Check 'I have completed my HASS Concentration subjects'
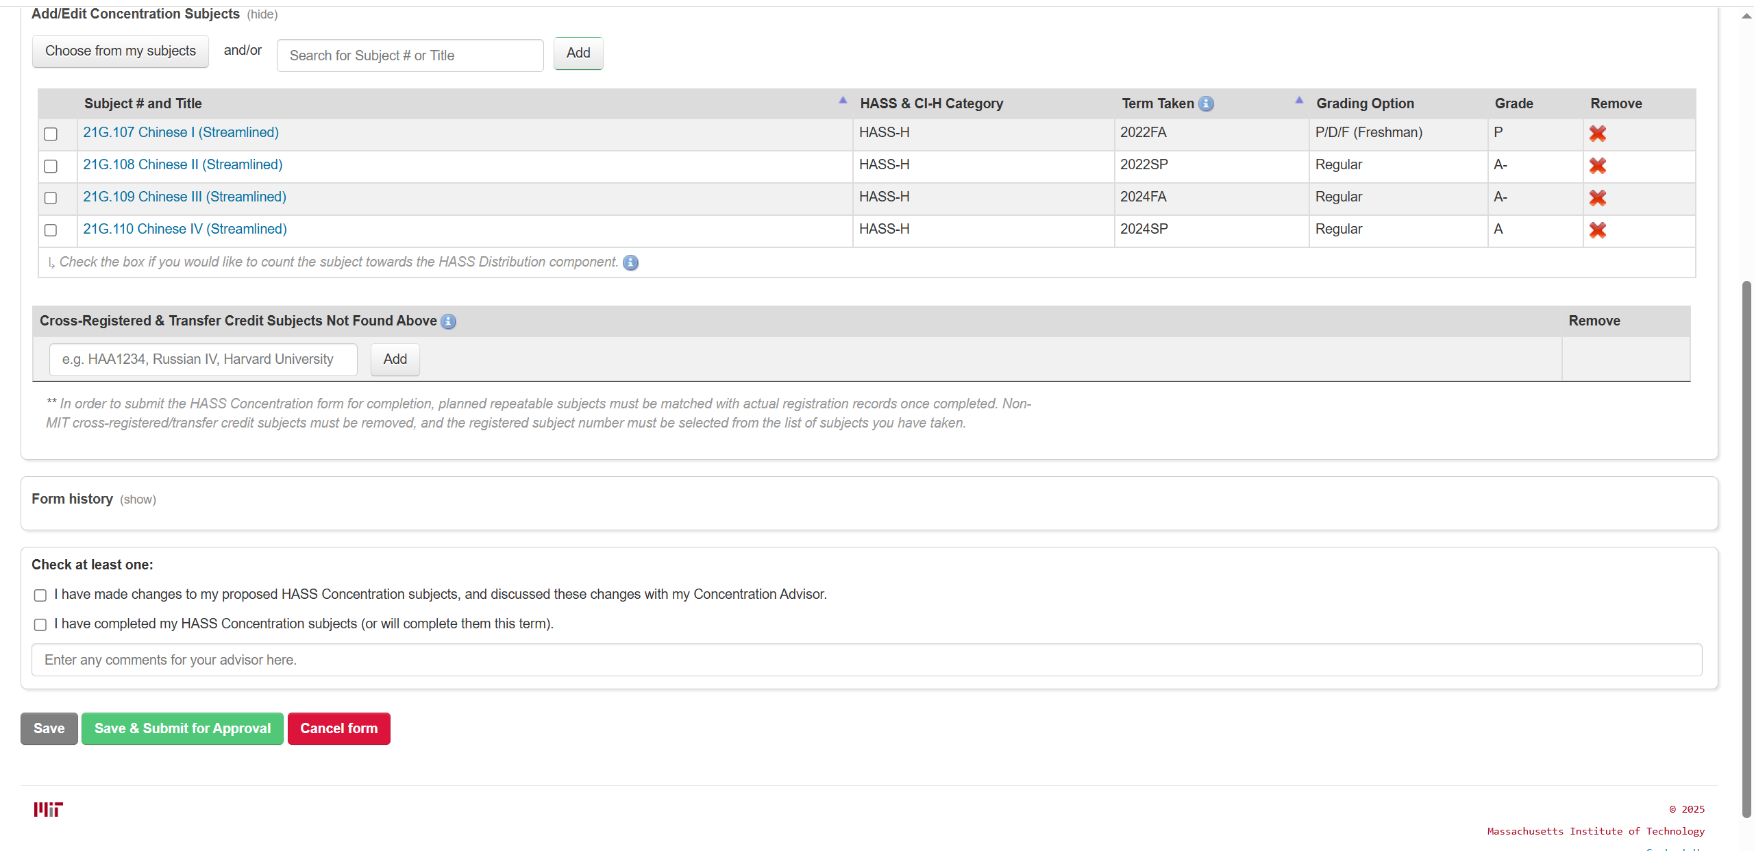The width and height of the screenshot is (1754, 851). [40, 625]
